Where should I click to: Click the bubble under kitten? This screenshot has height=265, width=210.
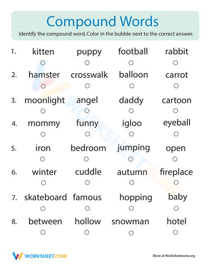(43, 63)
